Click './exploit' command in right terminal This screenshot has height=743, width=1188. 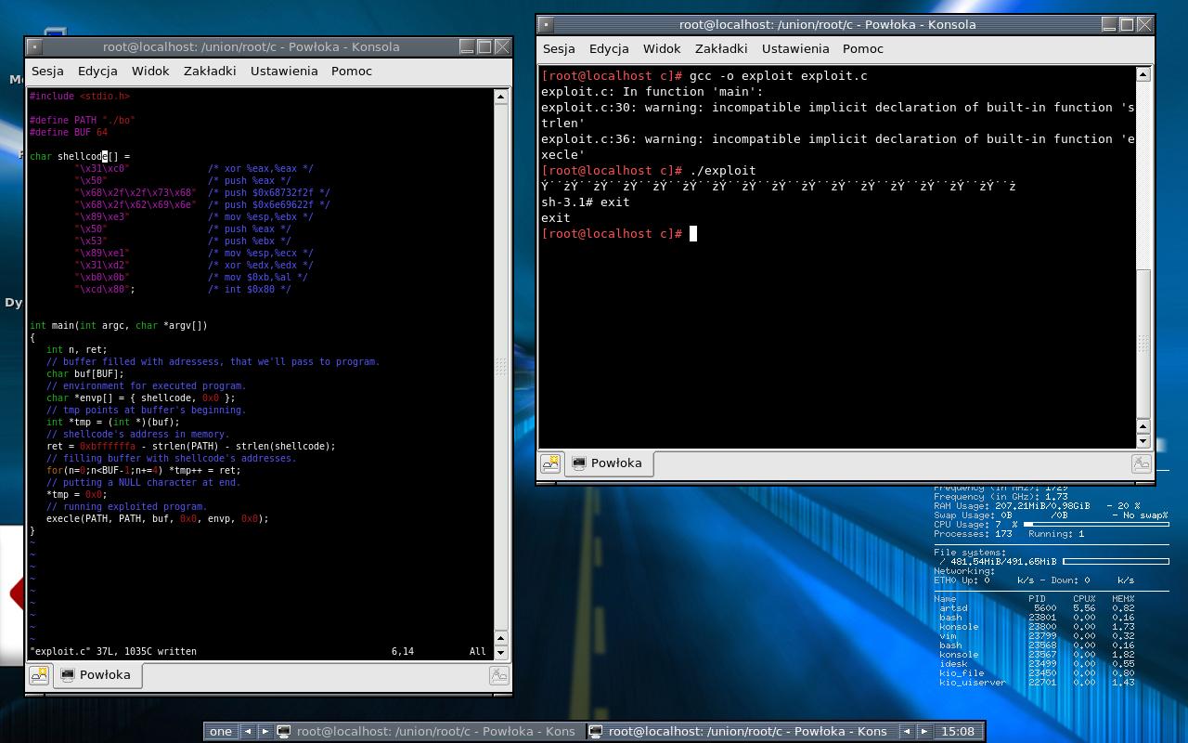[x=723, y=170]
